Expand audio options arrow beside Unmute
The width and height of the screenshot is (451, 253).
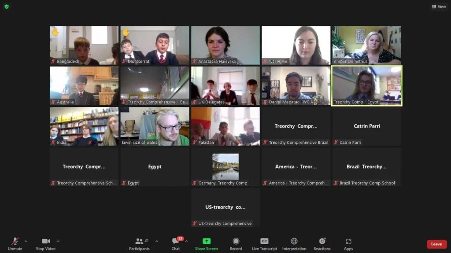[x=26, y=241]
